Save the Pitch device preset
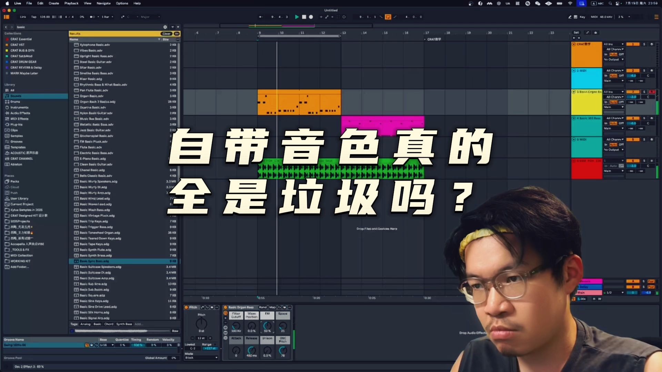Viewport: 662px width, 372px height. tap(212, 307)
